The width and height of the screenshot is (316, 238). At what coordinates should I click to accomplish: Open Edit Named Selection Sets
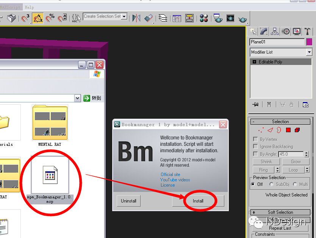coord(77,18)
